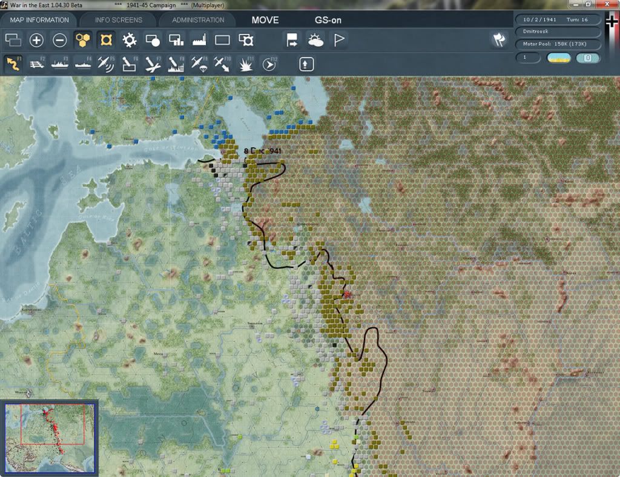Click the minimap in bottom-left corner

(x=50, y=438)
